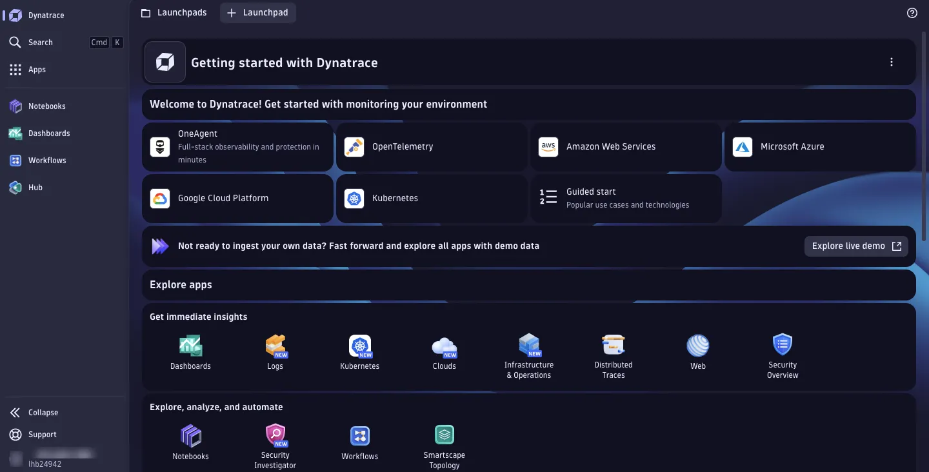This screenshot has width=929, height=472.
Task: Click the fast-forward demo data icon
Action: 160,246
